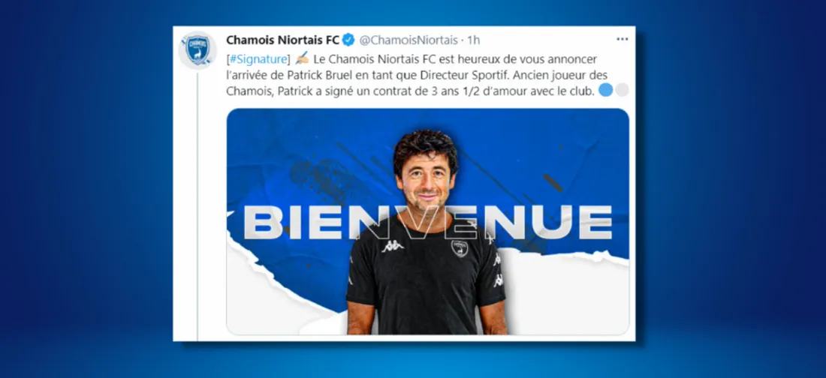The image size is (826, 378).
Task: Click the Kappa logo on the shirt chest
Action: pyautogui.click(x=393, y=246)
